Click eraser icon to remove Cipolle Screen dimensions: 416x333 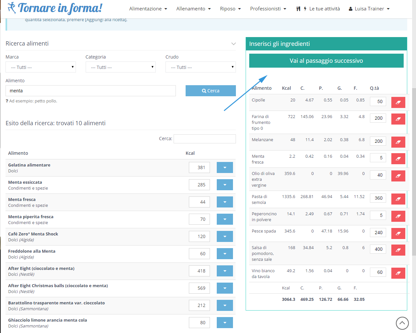tap(398, 102)
